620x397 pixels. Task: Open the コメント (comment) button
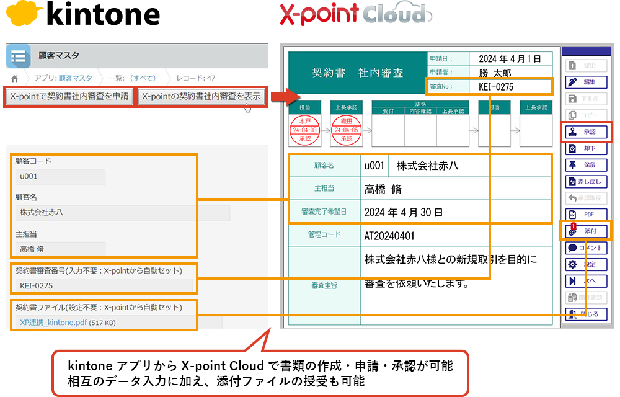(x=586, y=248)
